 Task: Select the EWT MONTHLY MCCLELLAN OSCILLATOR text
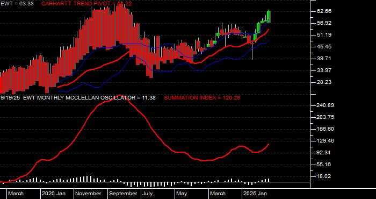click(79, 98)
